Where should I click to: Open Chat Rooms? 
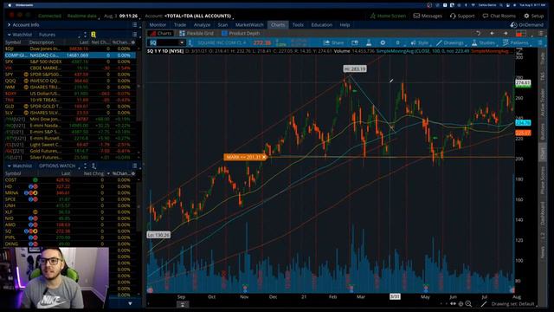[499, 16]
